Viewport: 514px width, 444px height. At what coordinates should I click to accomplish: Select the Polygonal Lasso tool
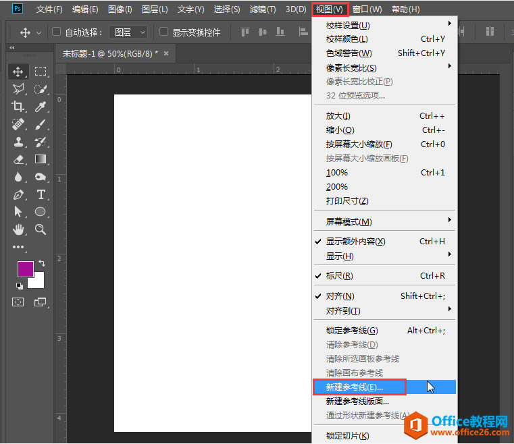point(18,89)
